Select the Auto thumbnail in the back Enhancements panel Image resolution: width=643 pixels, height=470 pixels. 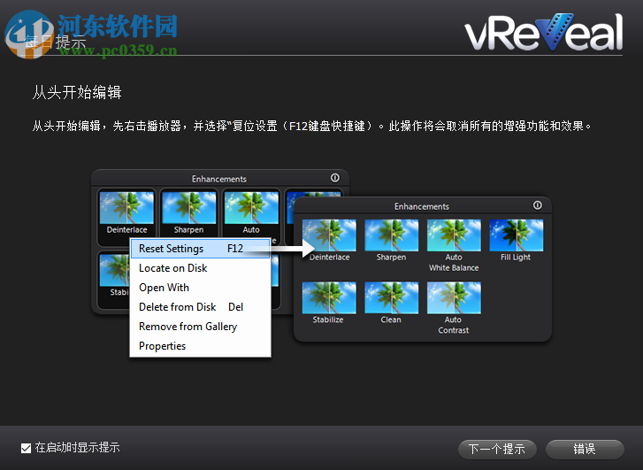251,208
